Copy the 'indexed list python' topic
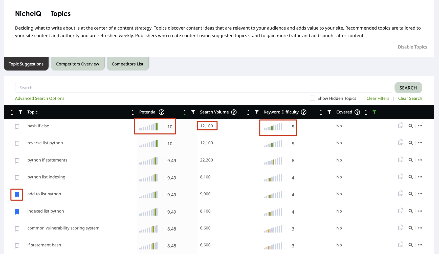Screen dimensions: 439x254 pyautogui.click(x=401, y=211)
